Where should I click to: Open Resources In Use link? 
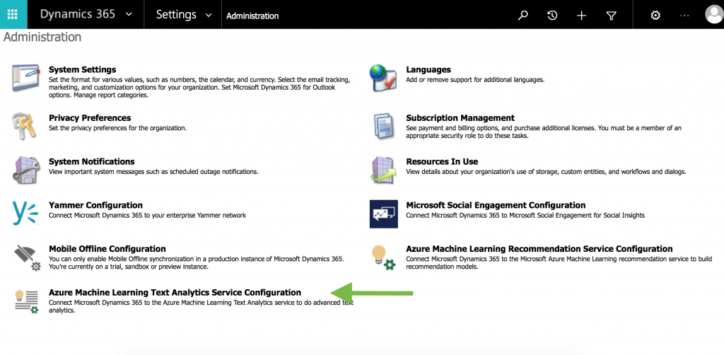(x=442, y=161)
